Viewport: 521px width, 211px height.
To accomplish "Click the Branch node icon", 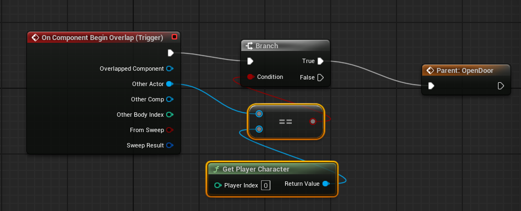I will point(249,46).
